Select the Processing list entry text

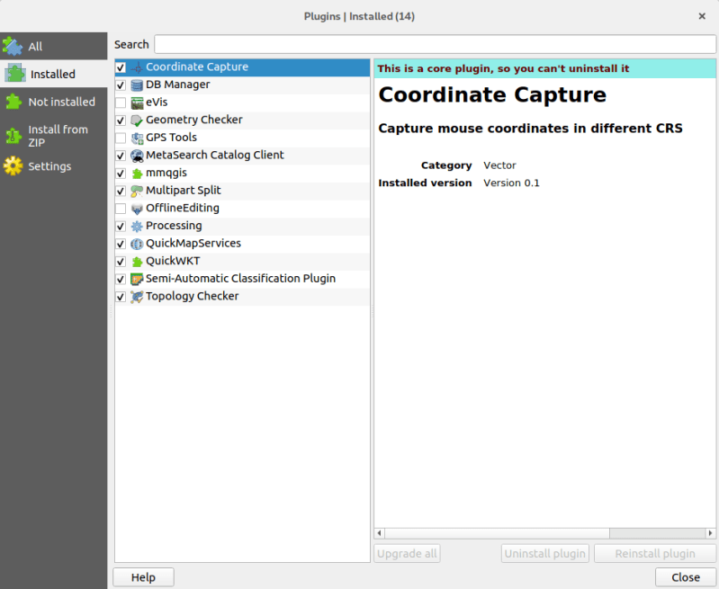pyautogui.click(x=174, y=226)
